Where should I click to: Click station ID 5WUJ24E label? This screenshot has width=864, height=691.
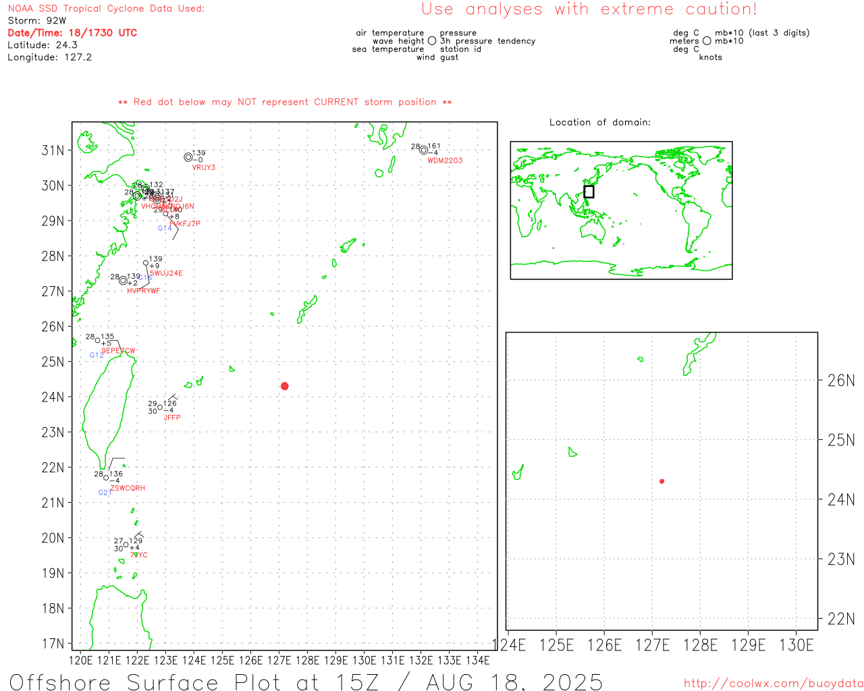tap(167, 273)
